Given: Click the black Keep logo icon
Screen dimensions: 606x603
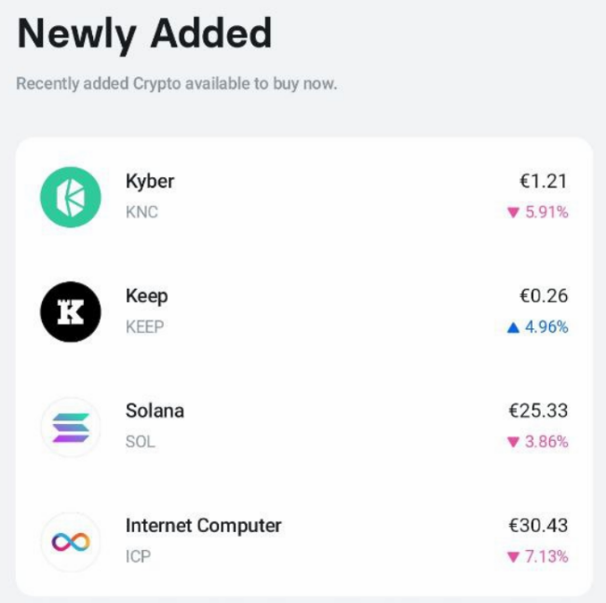Looking at the screenshot, I should 70,311.
